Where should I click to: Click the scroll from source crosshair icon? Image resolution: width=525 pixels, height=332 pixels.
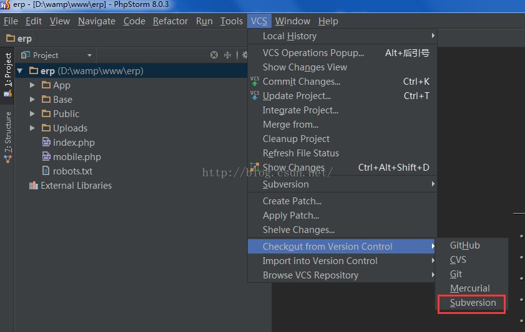214,55
